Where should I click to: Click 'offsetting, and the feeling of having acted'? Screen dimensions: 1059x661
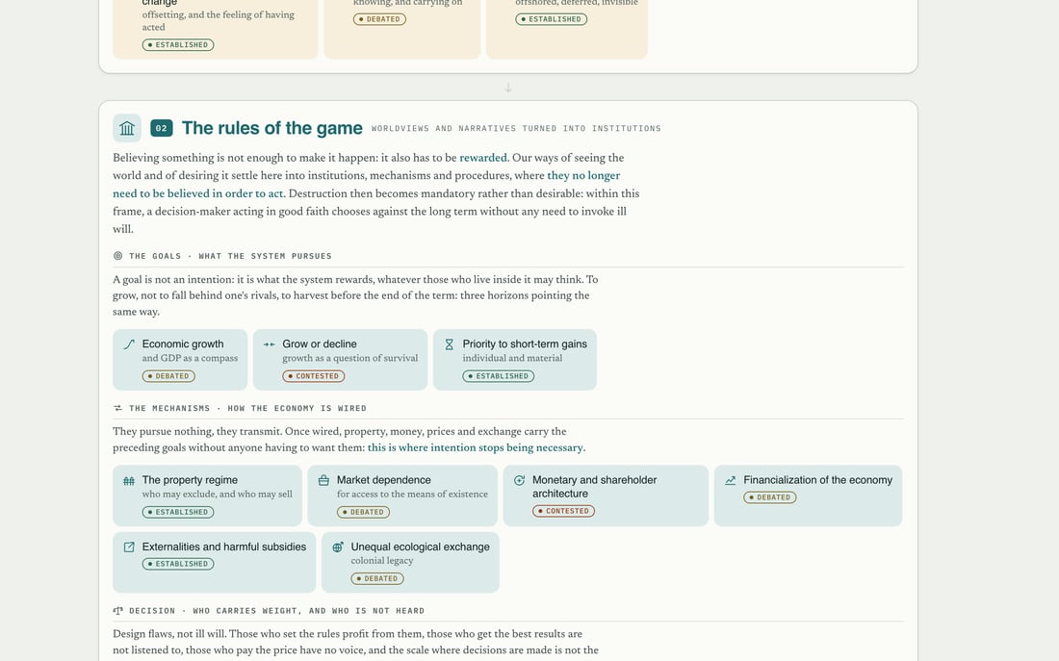219,21
